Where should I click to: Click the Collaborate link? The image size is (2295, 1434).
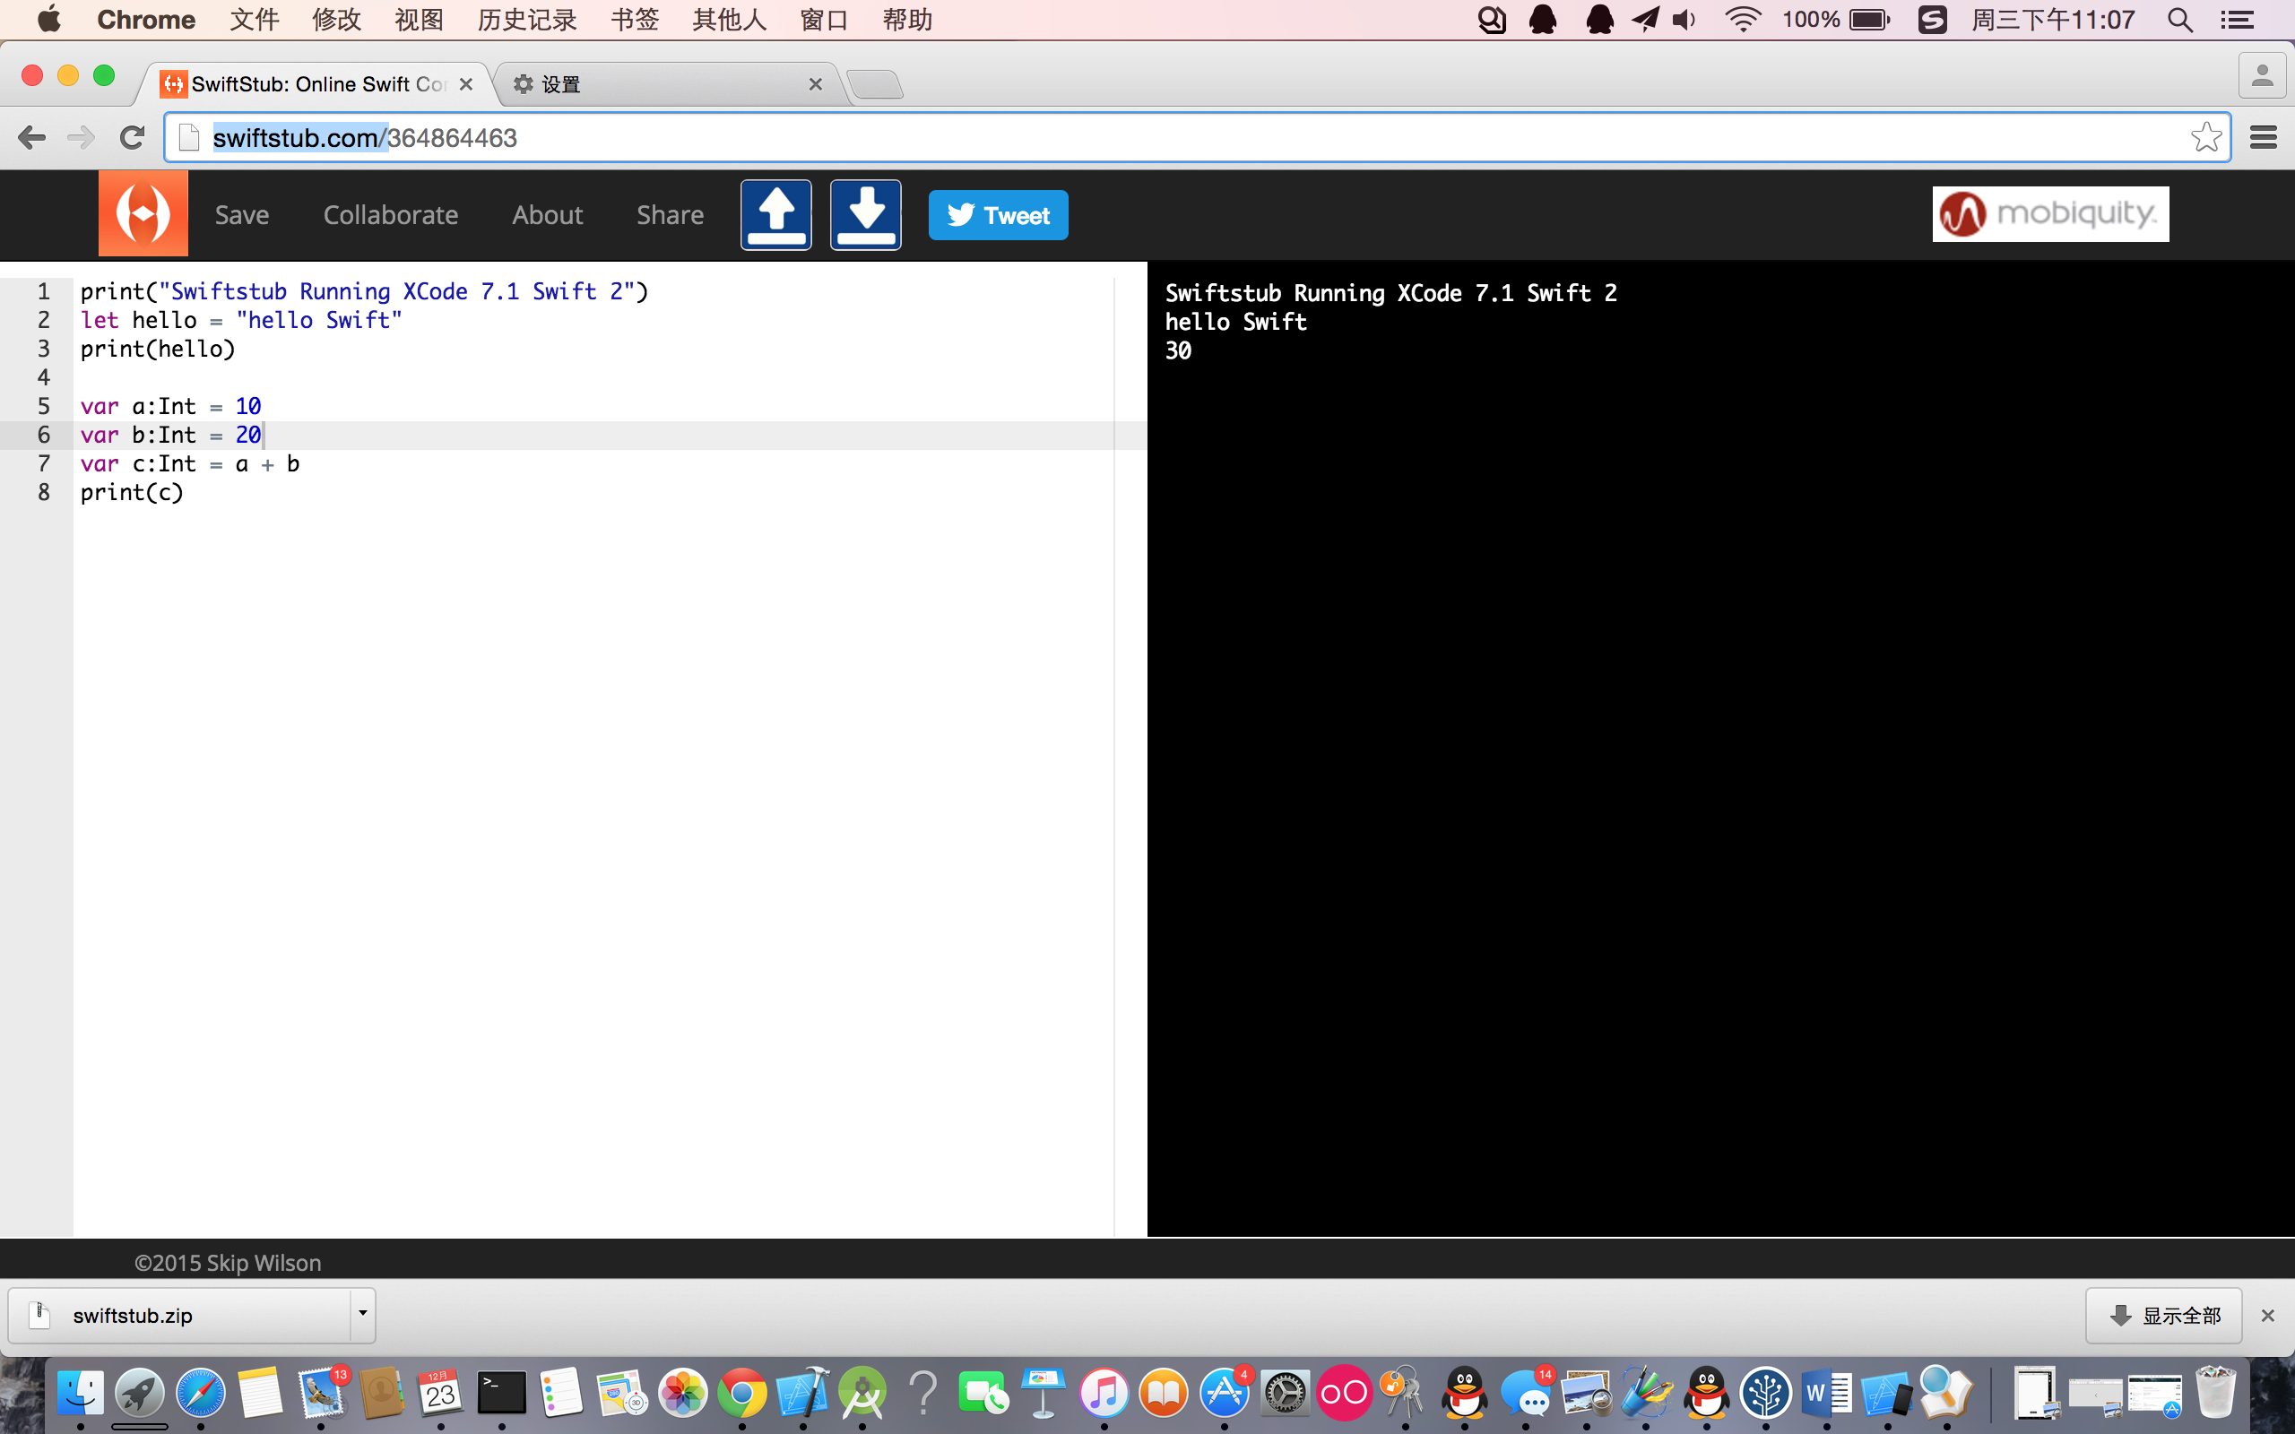(390, 214)
